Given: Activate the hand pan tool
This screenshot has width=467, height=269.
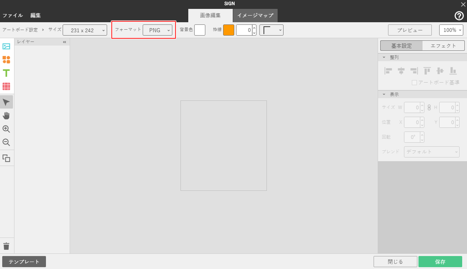Looking at the screenshot, I should tap(6, 116).
